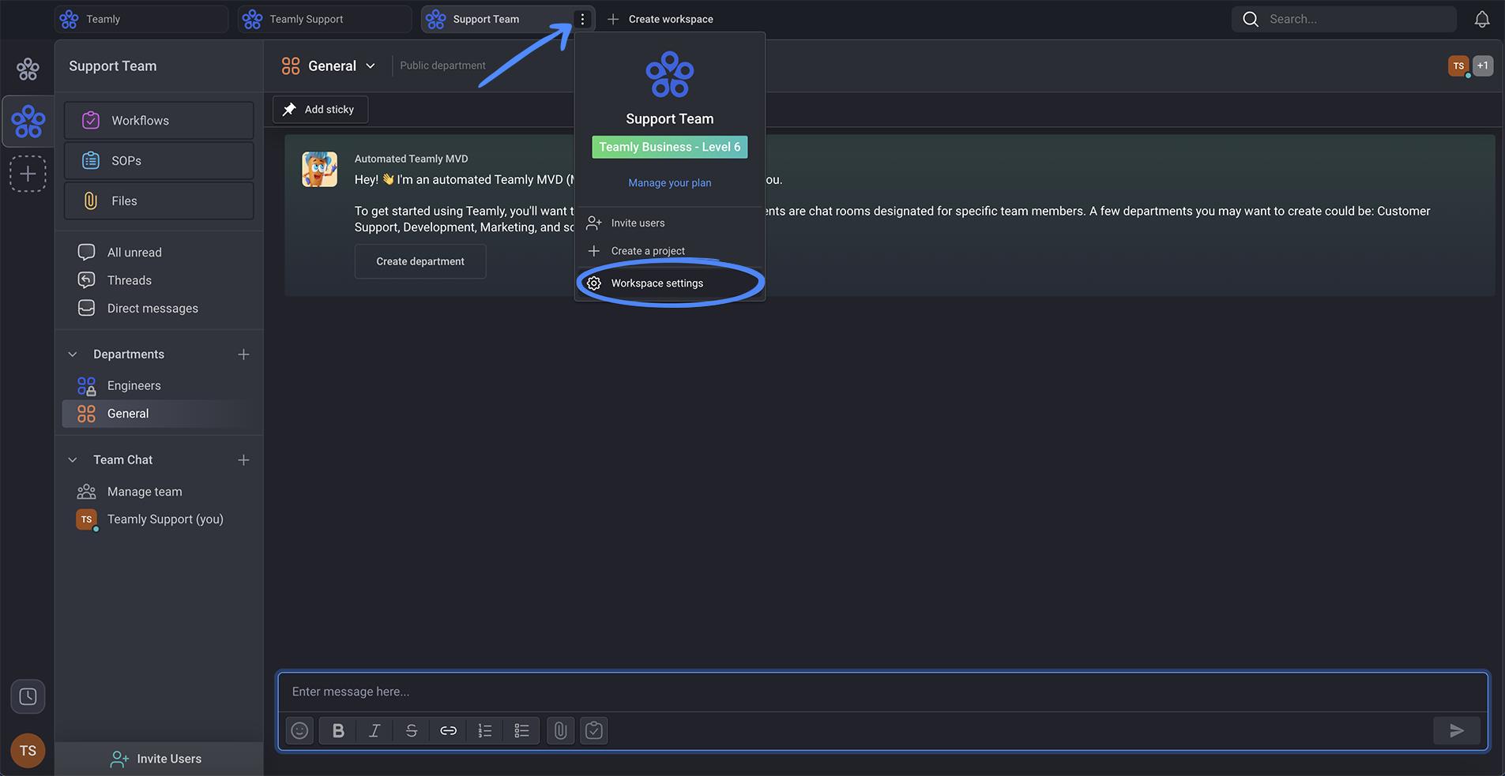Click the TS member avatar in header
Viewport: 1505px width, 776px height.
(1458, 66)
